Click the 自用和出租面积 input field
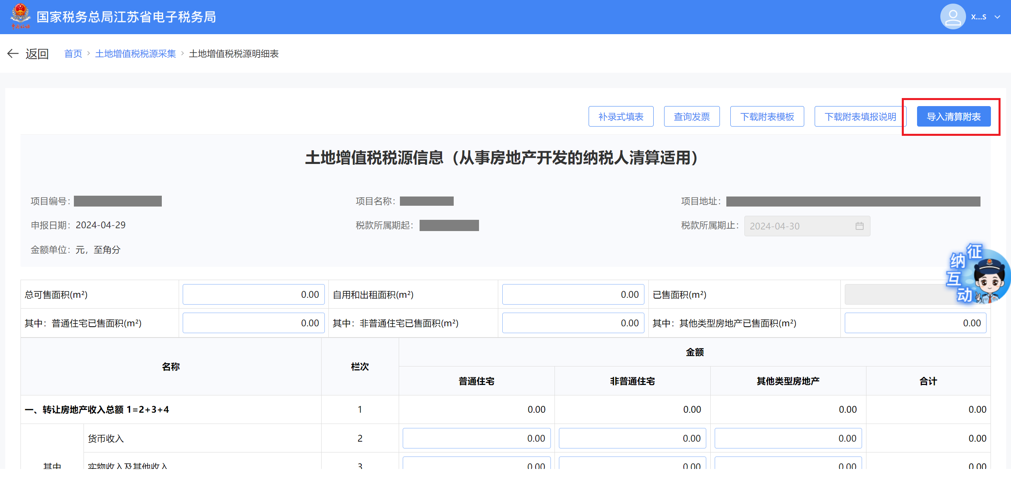 pyautogui.click(x=573, y=295)
